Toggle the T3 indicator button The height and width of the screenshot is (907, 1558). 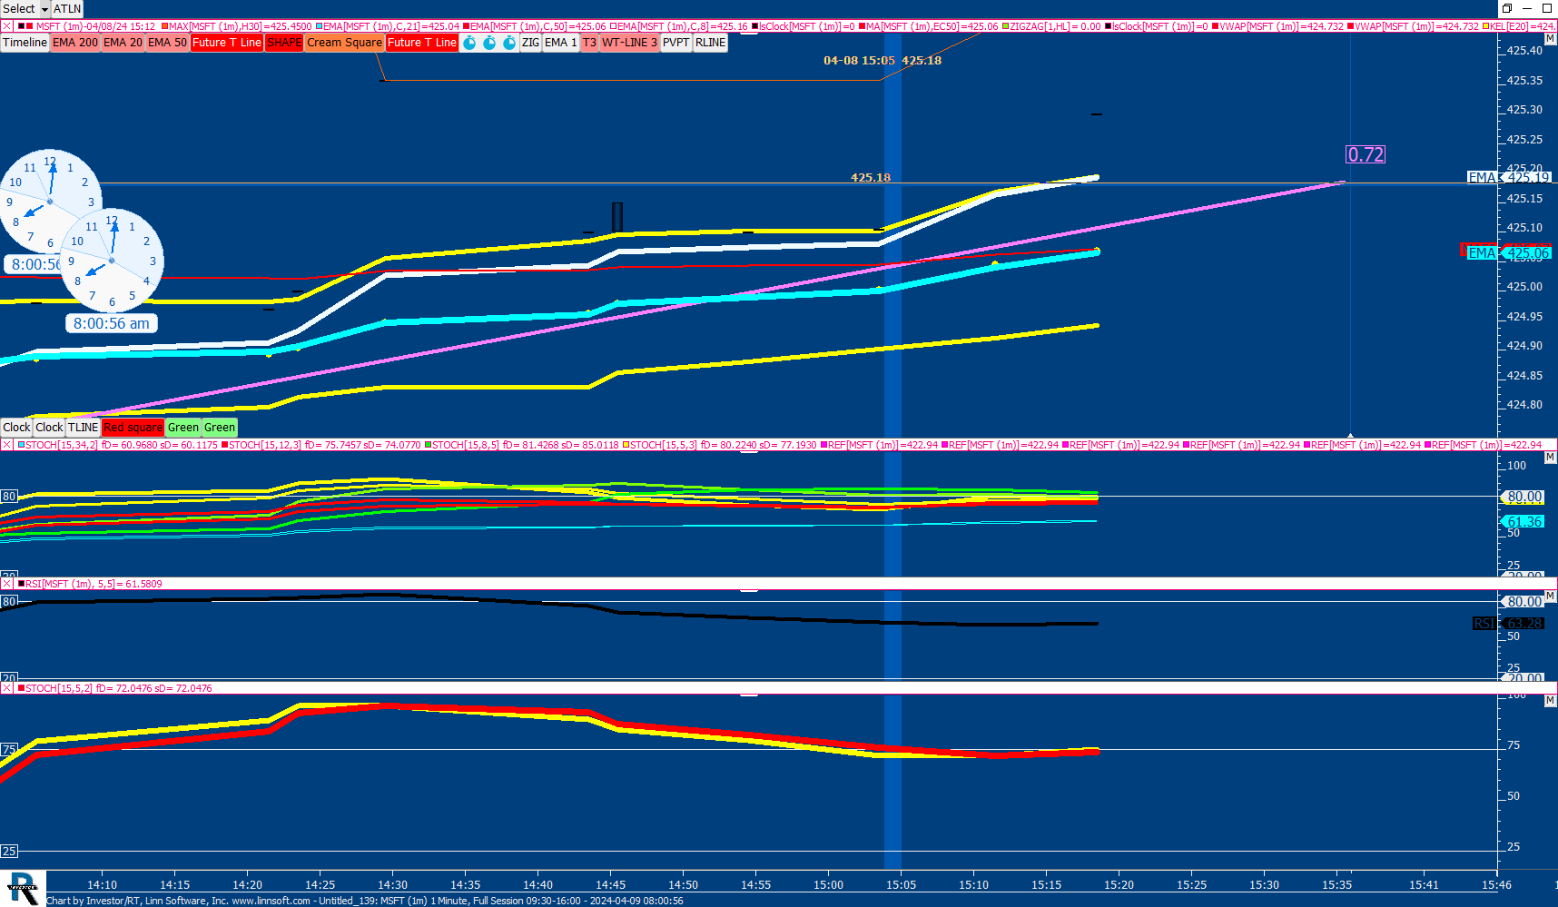pyautogui.click(x=590, y=43)
